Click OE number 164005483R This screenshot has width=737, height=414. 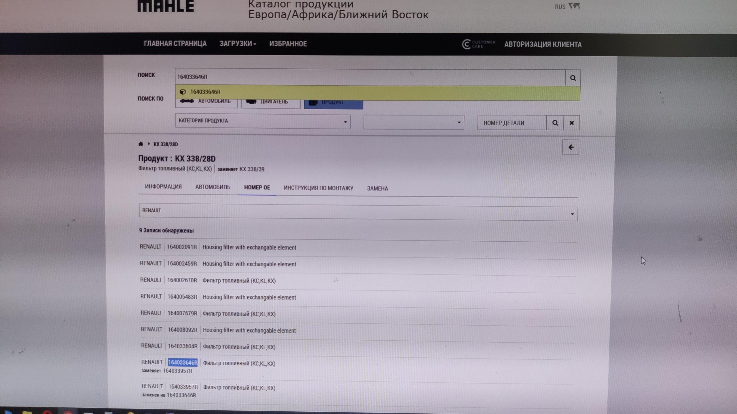(x=182, y=297)
